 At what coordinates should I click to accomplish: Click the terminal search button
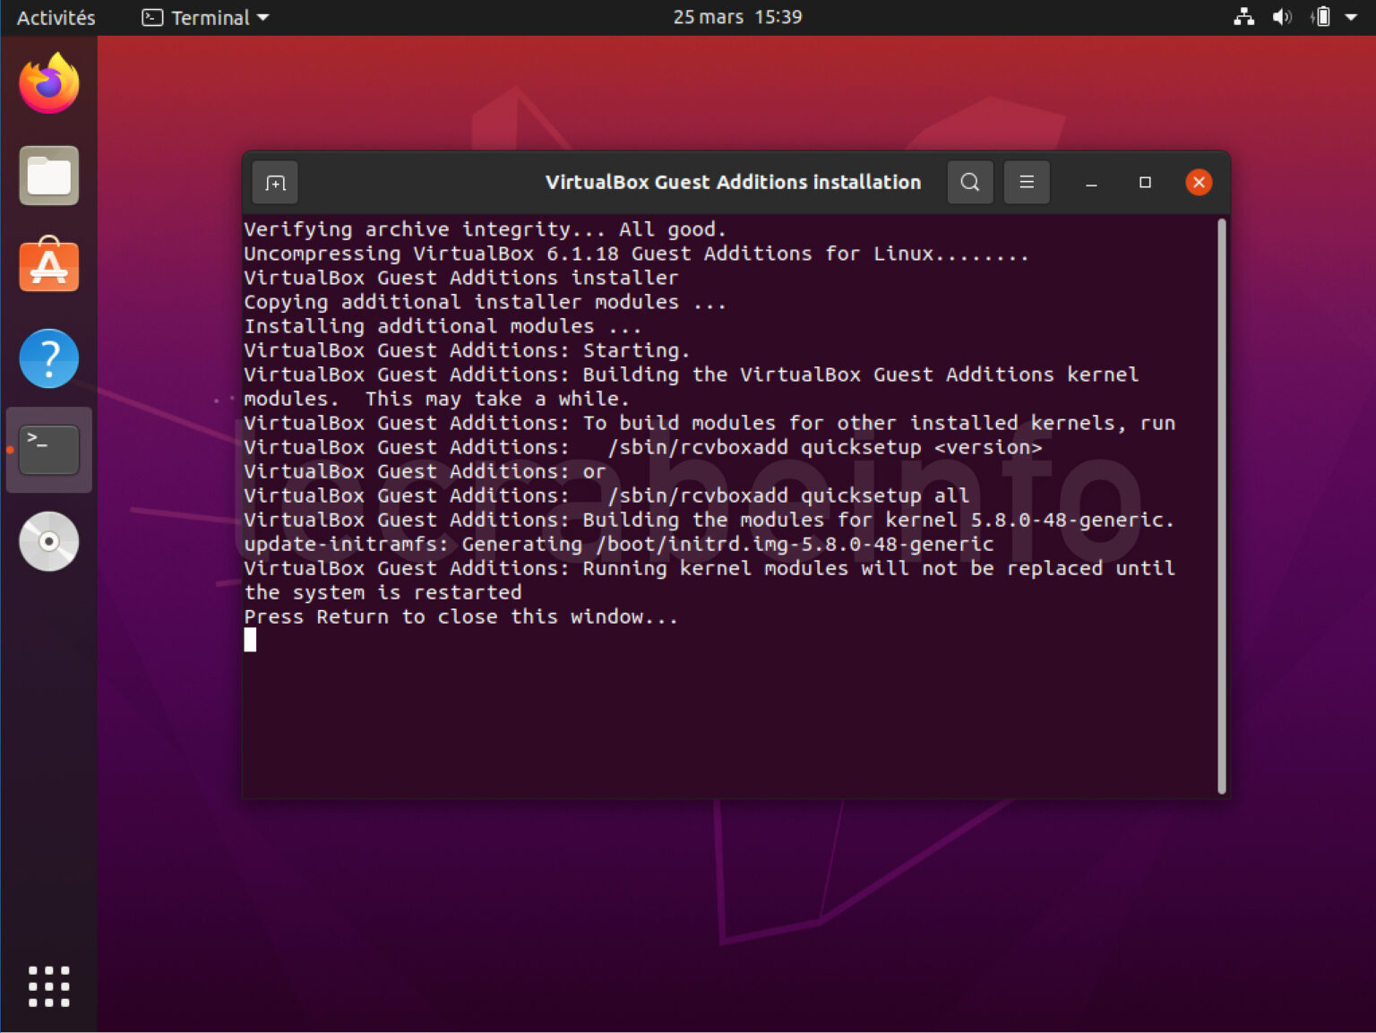pos(970,183)
